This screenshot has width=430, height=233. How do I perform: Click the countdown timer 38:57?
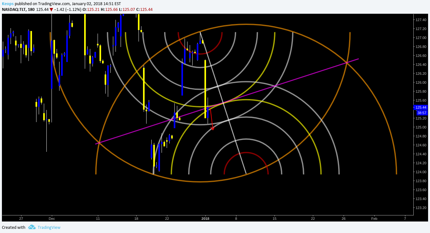click(x=422, y=113)
